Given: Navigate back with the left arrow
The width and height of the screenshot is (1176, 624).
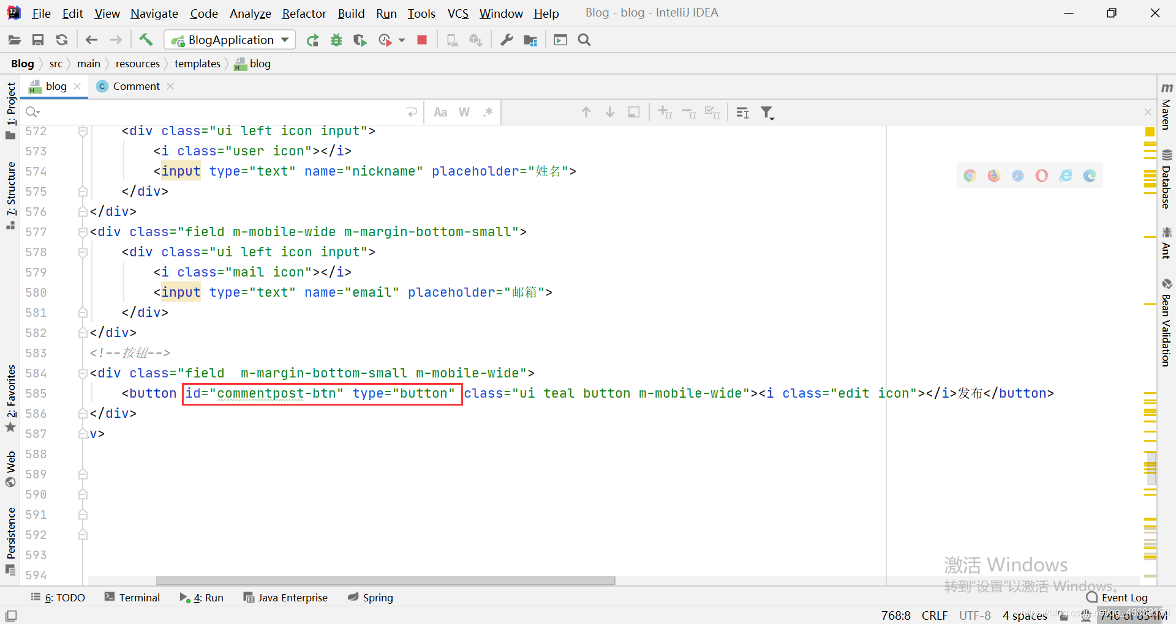Looking at the screenshot, I should [x=92, y=40].
